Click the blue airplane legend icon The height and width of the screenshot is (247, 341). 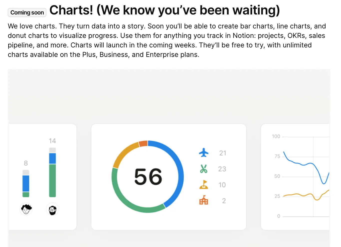point(204,153)
